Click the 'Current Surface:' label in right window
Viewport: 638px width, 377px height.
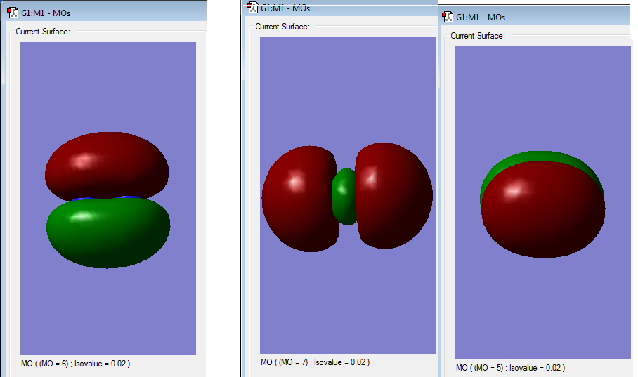(x=478, y=36)
